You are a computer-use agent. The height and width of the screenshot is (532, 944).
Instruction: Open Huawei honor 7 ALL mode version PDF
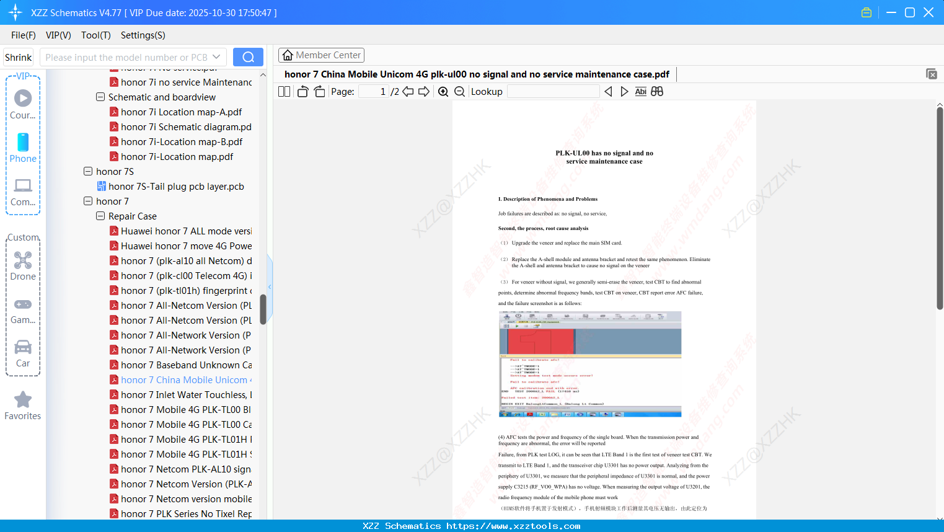[x=181, y=231]
